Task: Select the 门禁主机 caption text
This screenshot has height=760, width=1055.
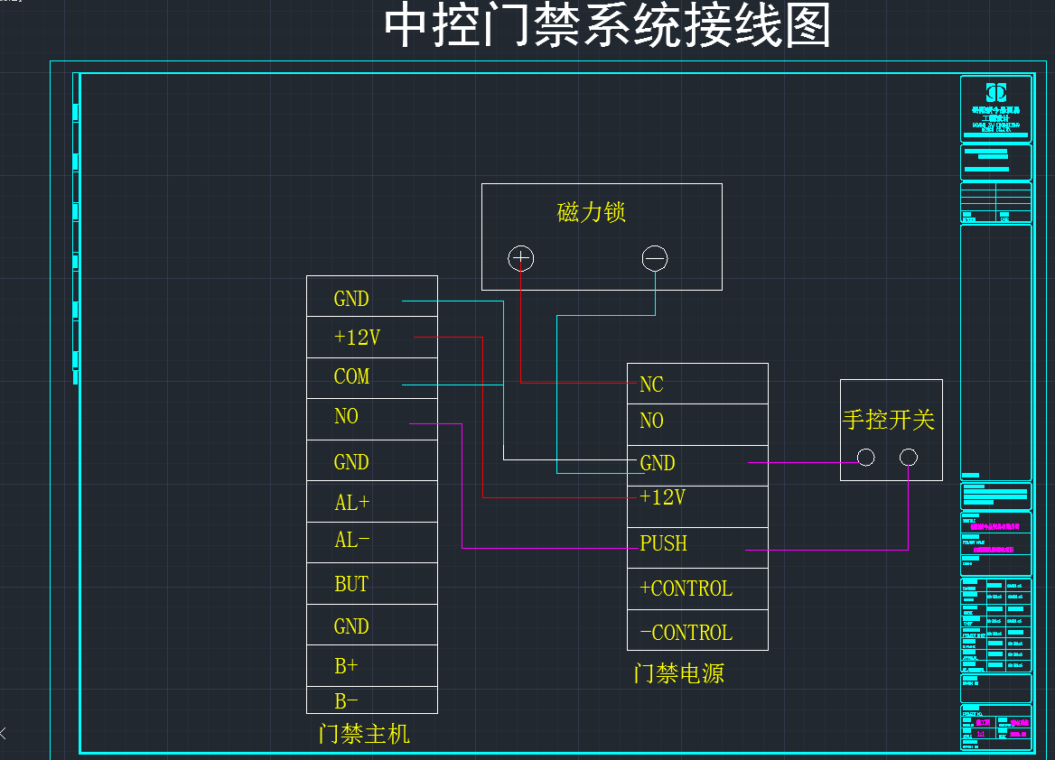Action: click(x=364, y=734)
